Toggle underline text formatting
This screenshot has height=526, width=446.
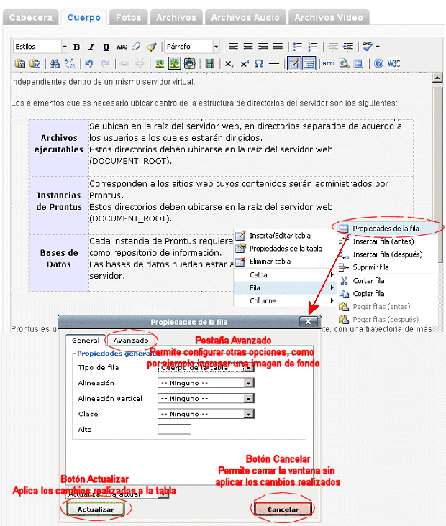pyautogui.click(x=106, y=47)
